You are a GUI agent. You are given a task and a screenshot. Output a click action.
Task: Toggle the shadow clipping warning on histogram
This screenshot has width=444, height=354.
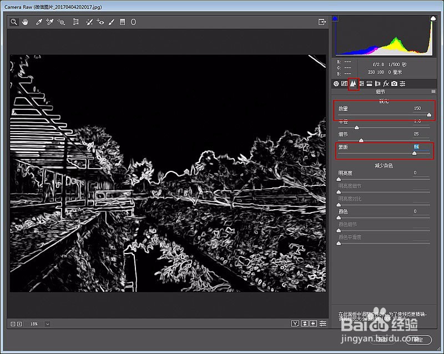tap(335, 18)
